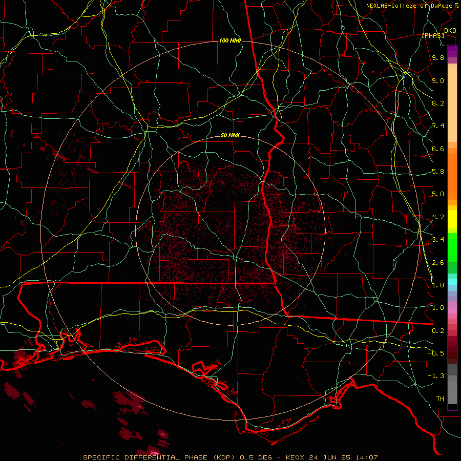The width and height of the screenshot is (461, 461).
Task: Click the yellow segment of the color bar
Action: click(x=452, y=219)
